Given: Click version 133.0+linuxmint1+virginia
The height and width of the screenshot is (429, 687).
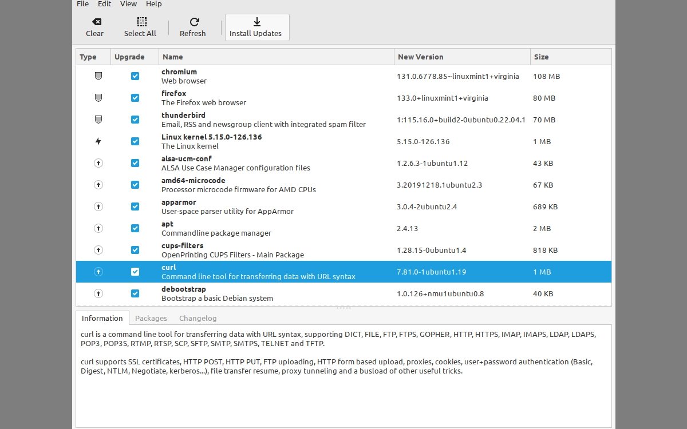Looking at the screenshot, I should coord(443,98).
